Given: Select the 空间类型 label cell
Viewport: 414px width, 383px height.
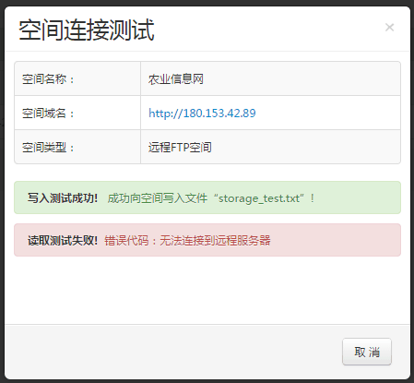Looking at the screenshot, I should 77,147.
